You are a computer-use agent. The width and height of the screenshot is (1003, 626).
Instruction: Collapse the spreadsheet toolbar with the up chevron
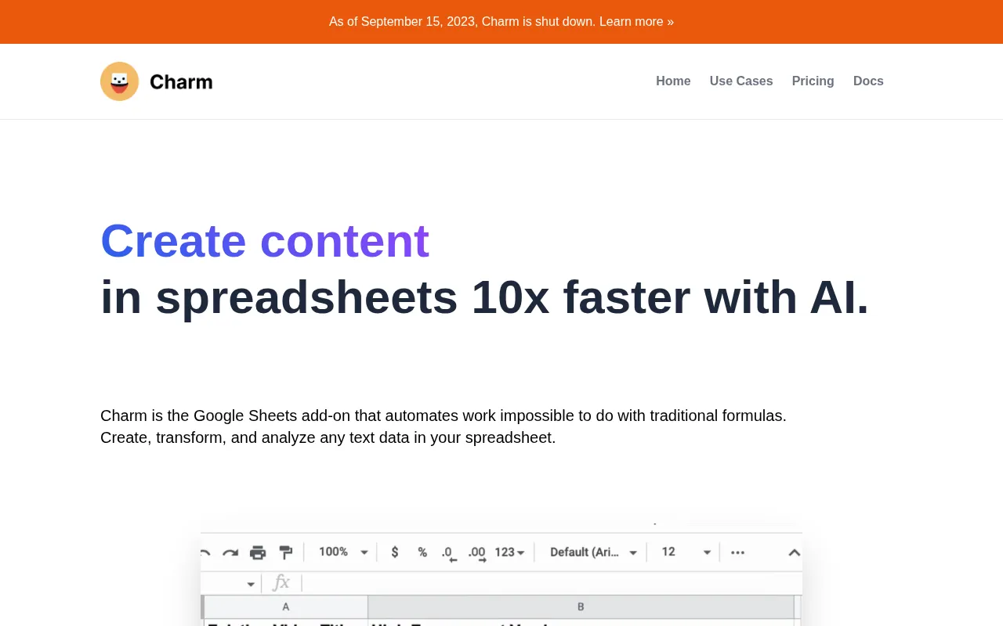794,552
